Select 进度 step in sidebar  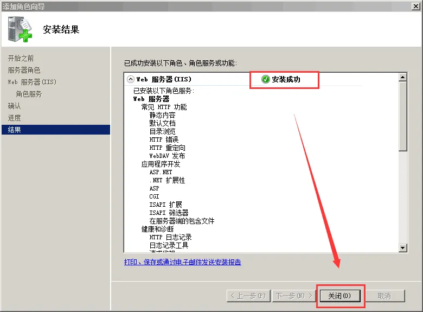click(x=14, y=118)
